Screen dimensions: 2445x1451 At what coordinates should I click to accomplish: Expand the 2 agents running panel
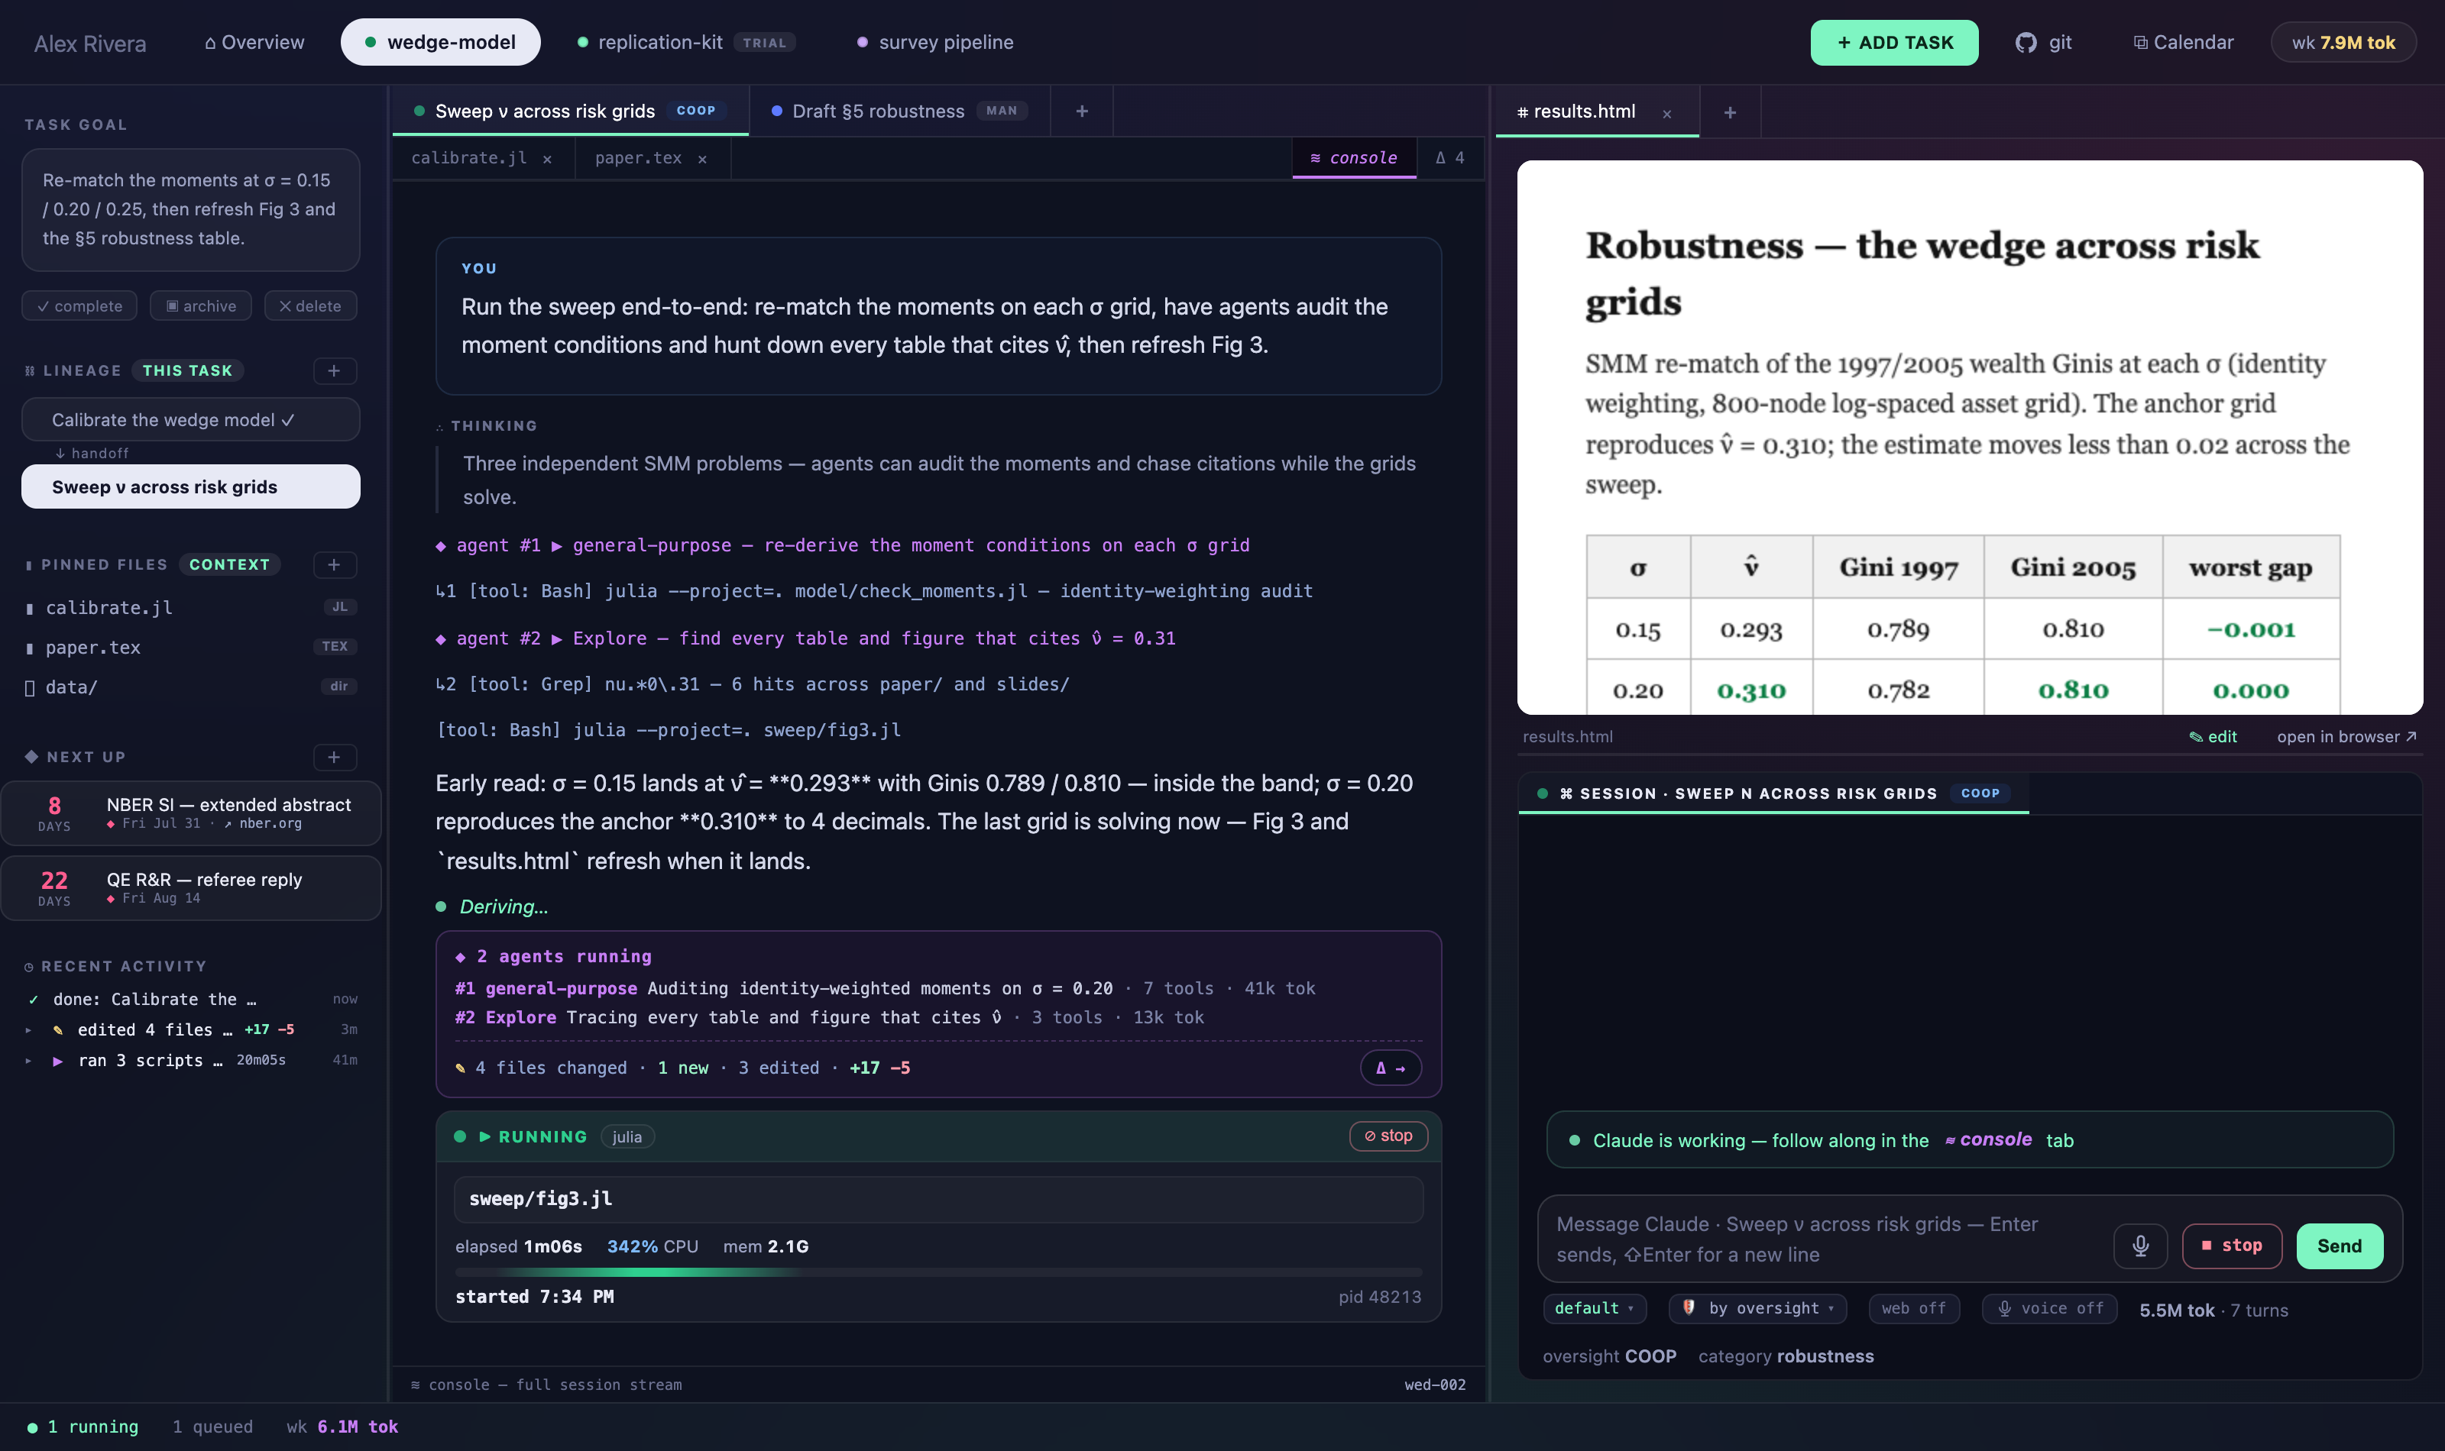coord(553,956)
